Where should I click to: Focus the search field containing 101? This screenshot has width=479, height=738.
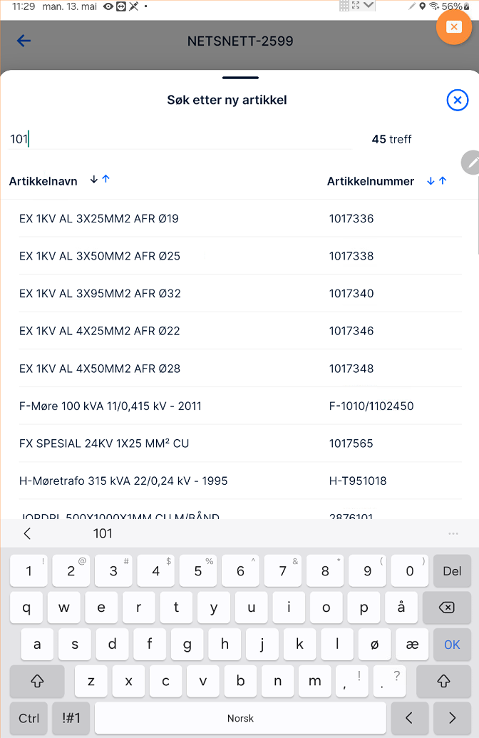click(x=178, y=139)
